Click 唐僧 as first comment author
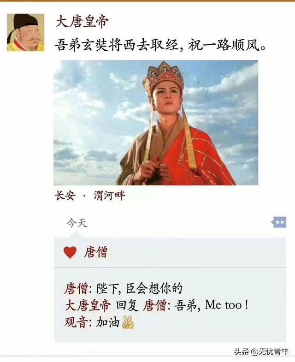The height and width of the screenshot is (362, 295). click(x=76, y=288)
